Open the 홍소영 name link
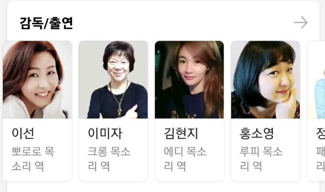 click(257, 133)
